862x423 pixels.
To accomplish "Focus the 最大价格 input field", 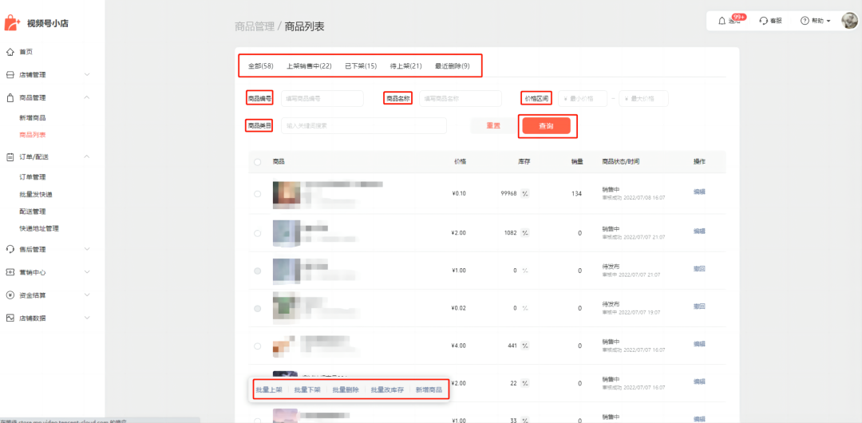I will coord(644,98).
